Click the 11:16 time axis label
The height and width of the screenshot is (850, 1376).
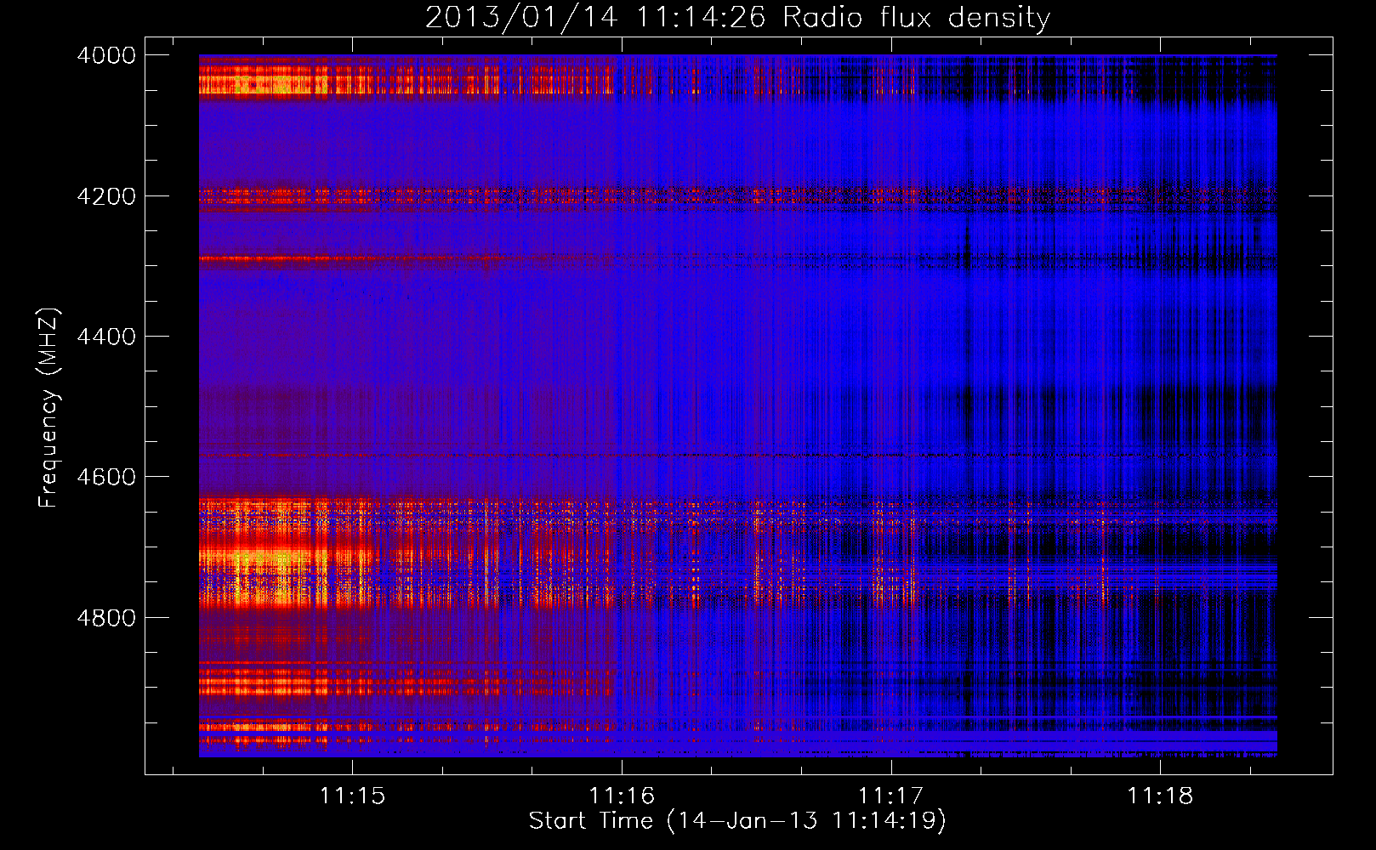pos(622,796)
